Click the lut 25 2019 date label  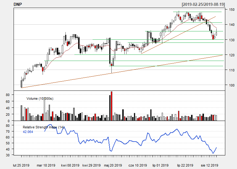[x=21, y=165]
